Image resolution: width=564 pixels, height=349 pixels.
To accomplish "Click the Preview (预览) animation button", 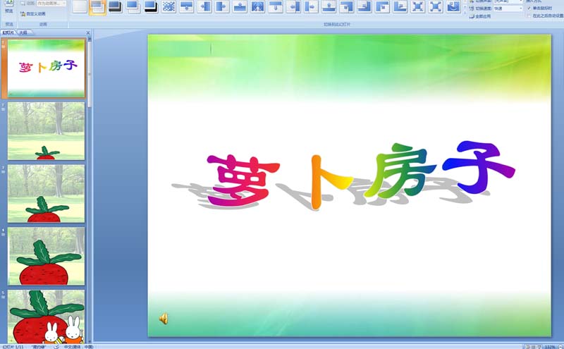I will click(9, 6).
